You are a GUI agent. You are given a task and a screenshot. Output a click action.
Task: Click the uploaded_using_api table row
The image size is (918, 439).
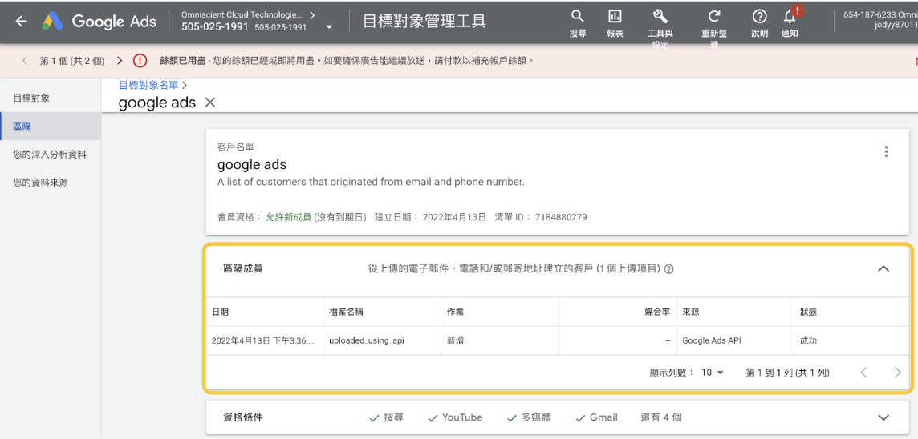coord(366,340)
